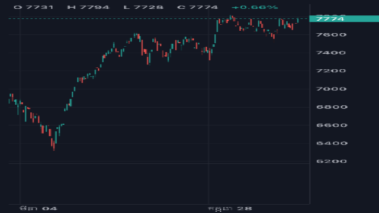Click the 7600 price axis label

click(331, 35)
